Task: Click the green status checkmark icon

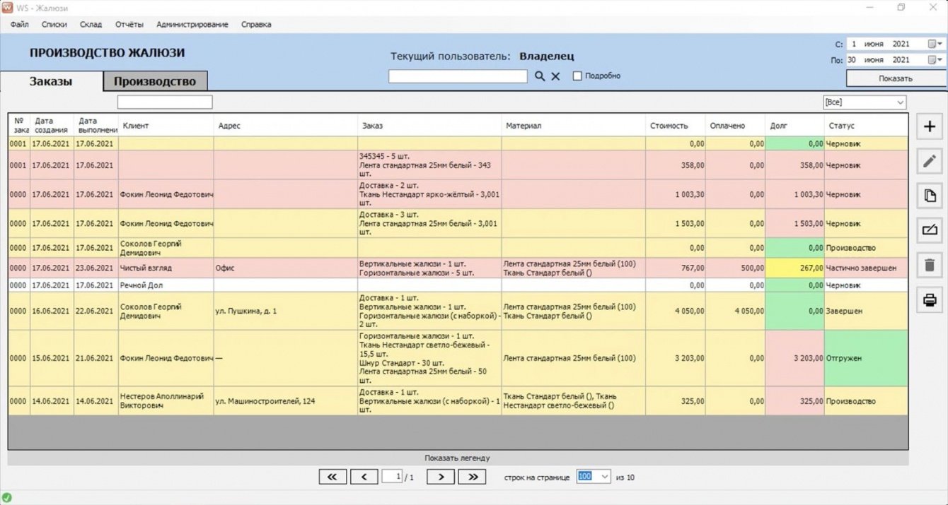Action: coord(7,498)
